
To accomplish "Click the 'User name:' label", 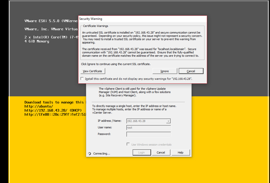I will [x=105, y=127].
